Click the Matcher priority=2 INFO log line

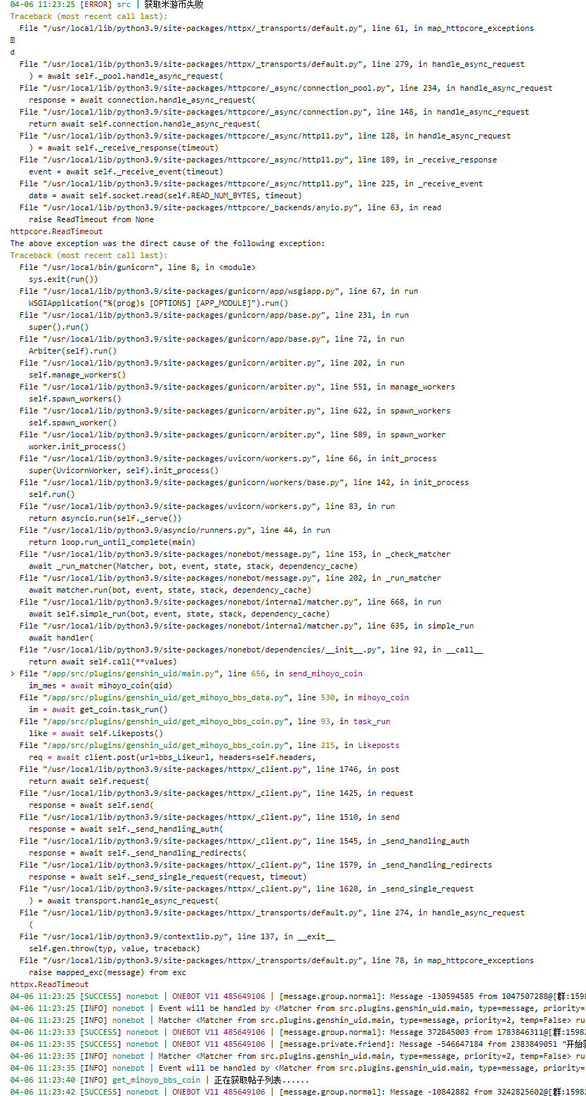[x=281, y=1019]
